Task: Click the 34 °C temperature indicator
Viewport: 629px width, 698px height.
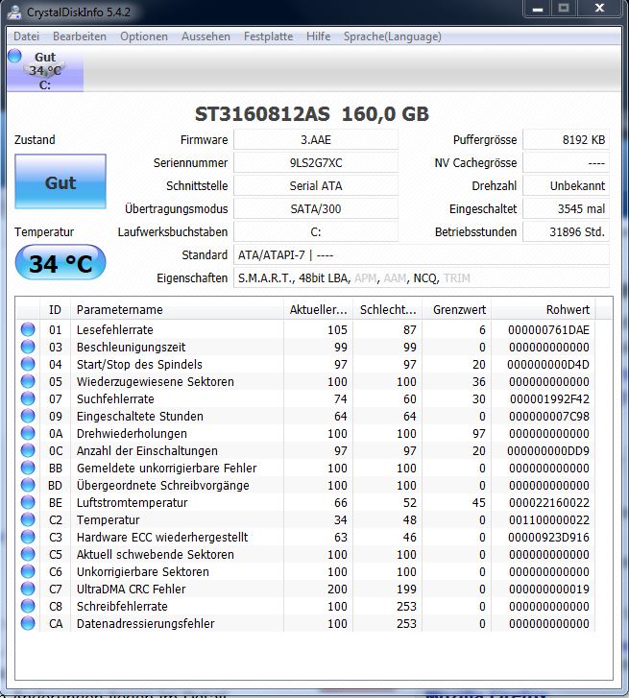Action: (x=60, y=263)
